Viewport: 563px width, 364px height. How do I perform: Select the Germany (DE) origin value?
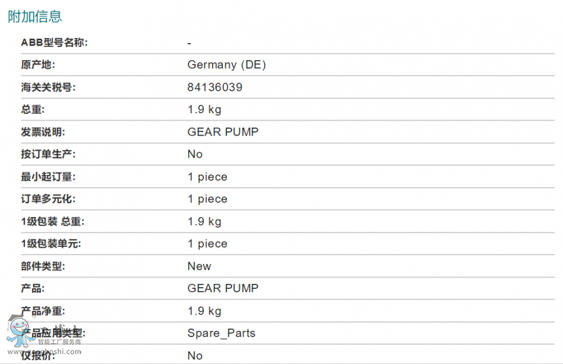point(226,65)
